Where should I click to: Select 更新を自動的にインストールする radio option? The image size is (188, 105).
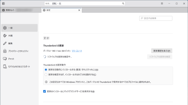click(x=46, y=70)
